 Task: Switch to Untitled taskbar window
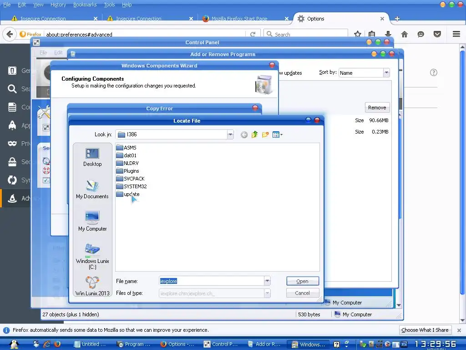point(90,344)
